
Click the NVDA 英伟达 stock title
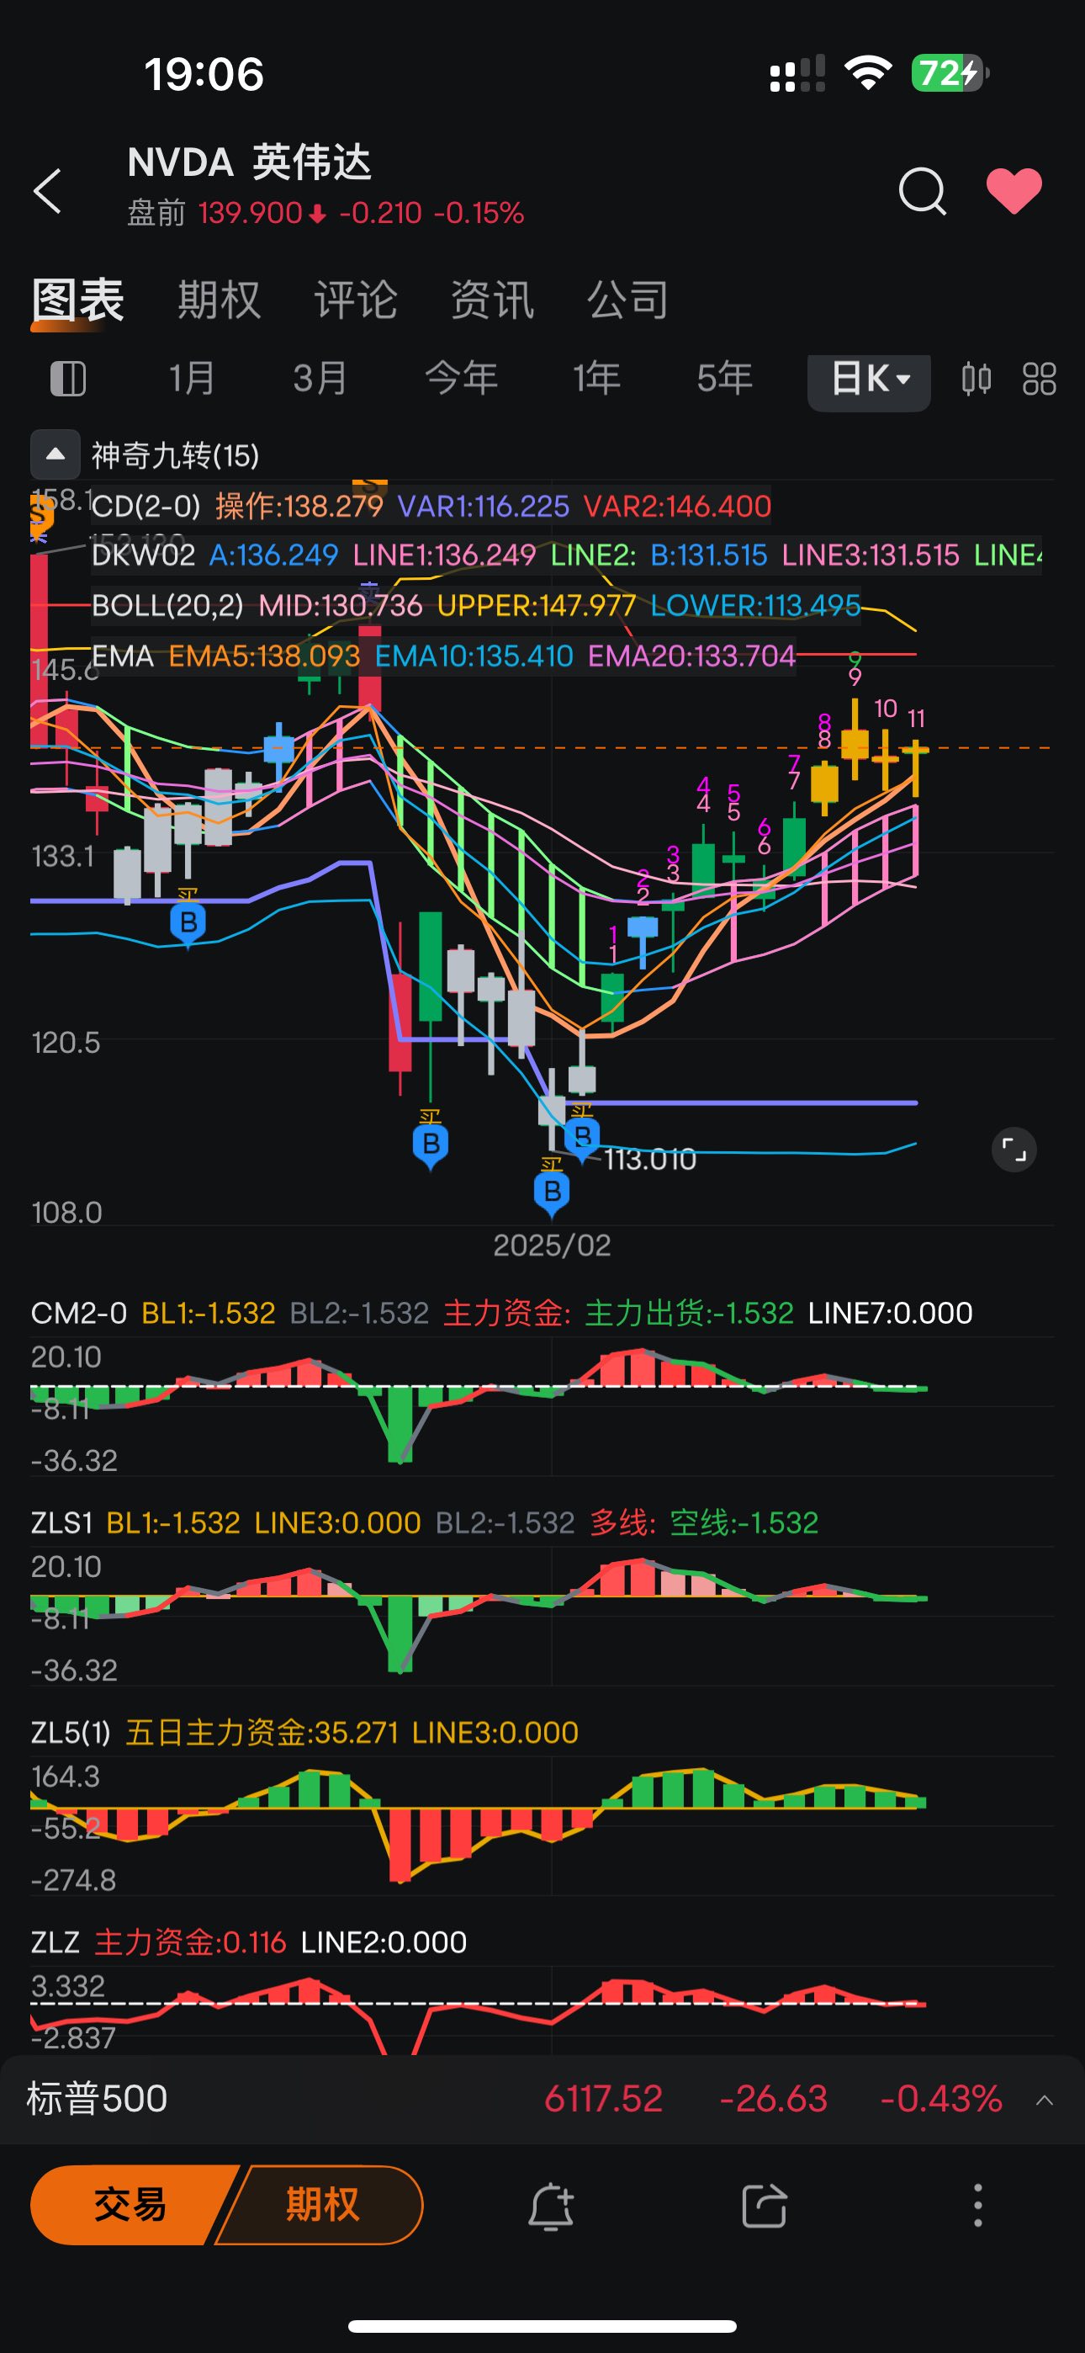(249, 162)
